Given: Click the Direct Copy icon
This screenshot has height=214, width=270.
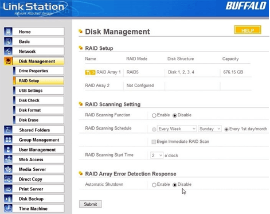Looking at the screenshot, I should pos(8,179).
